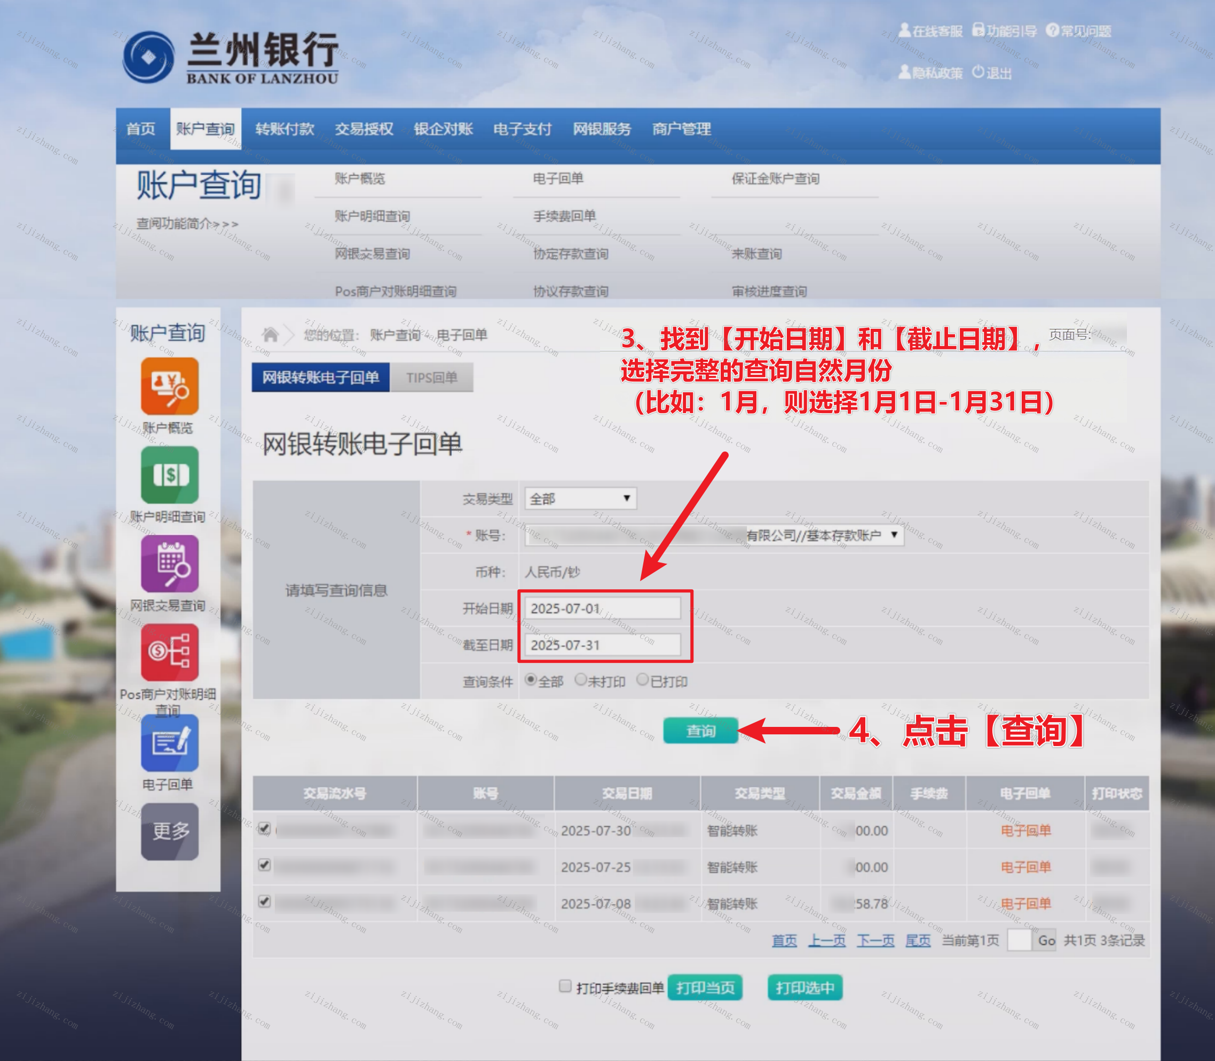Expand the 交易类型 dropdown
Image resolution: width=1215 pixels, height=1061 pixels.
[x=580, y=498]
